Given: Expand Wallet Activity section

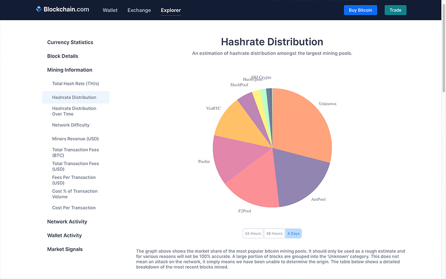Looking at the screenshot, I should 64,235.
